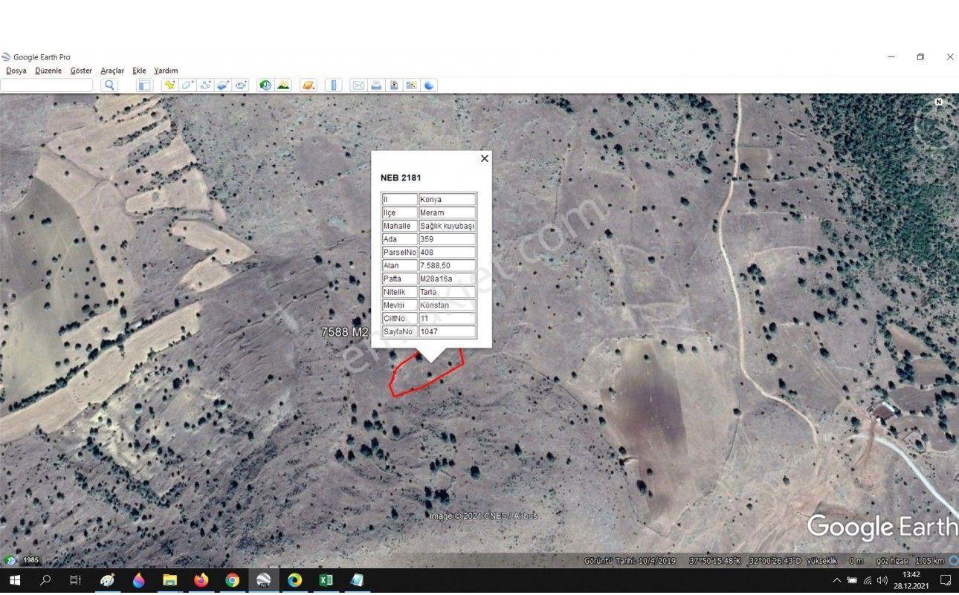Click the search input field
The width and height of the screenshot is (959, 595).
click(47, 85)
